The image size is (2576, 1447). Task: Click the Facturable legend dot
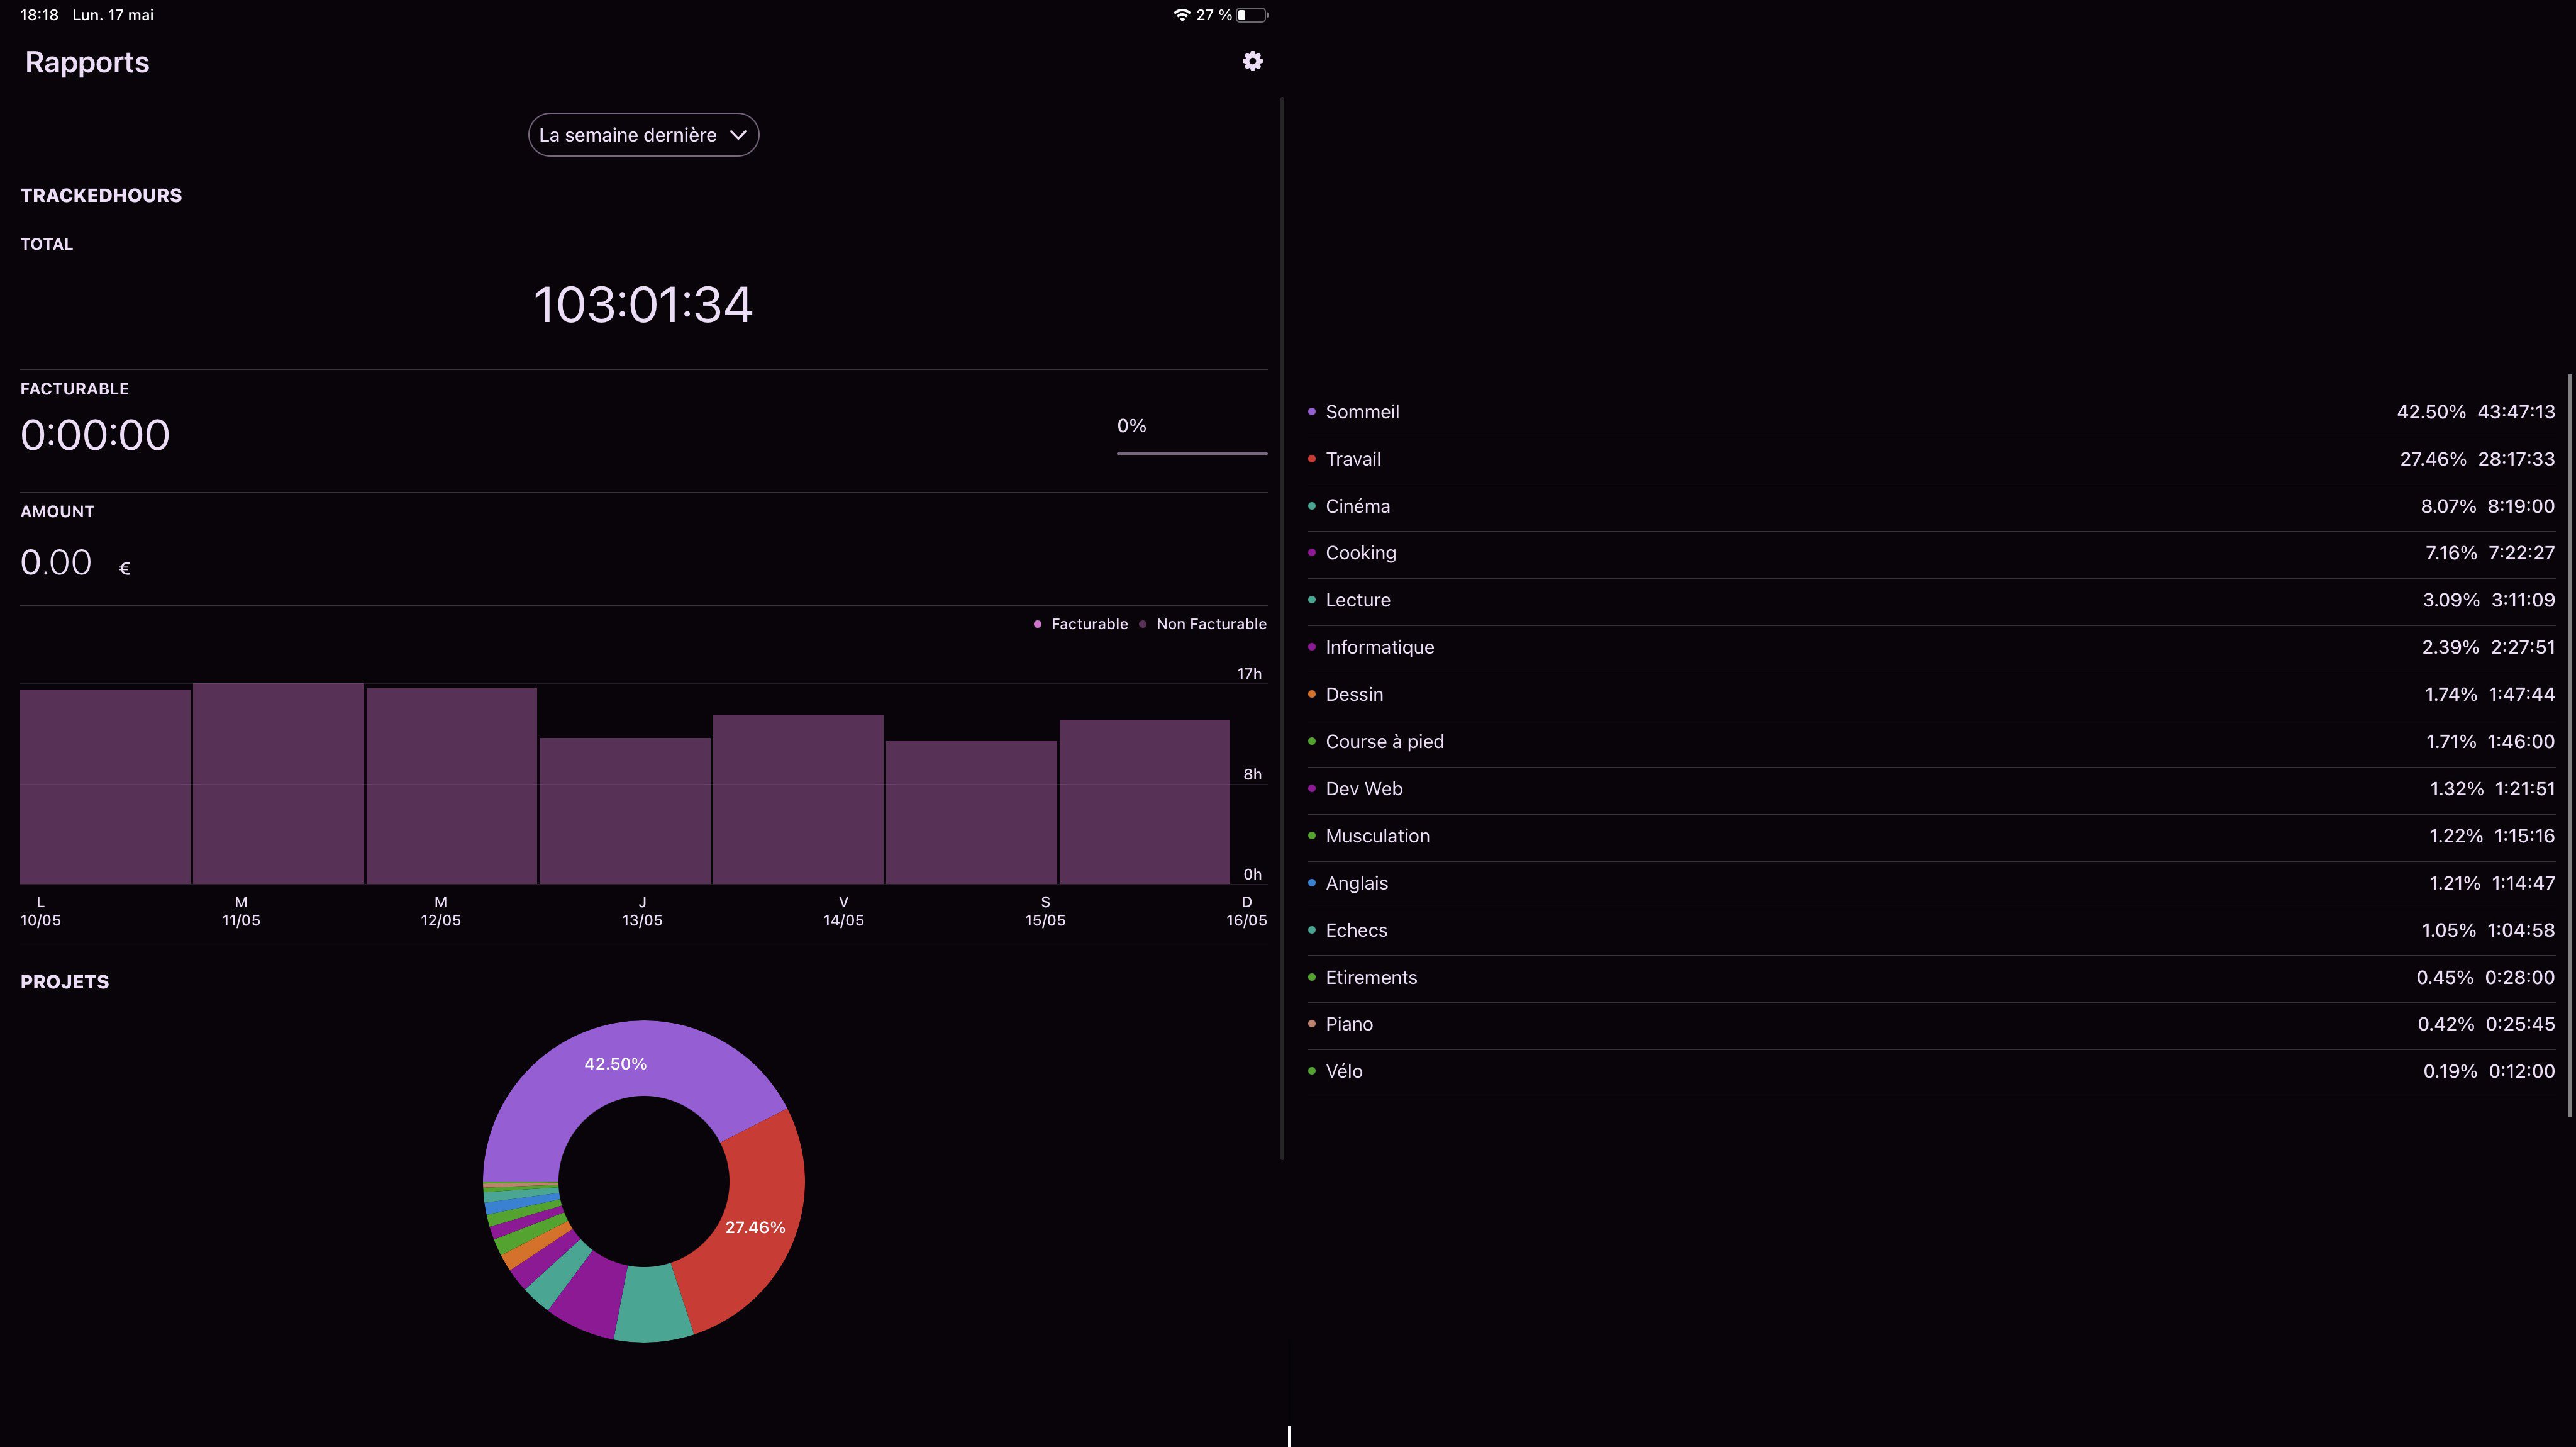click(1037, 625)
